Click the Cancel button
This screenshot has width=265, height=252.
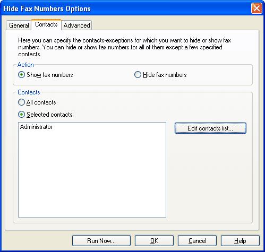click(x=197, y=241)
